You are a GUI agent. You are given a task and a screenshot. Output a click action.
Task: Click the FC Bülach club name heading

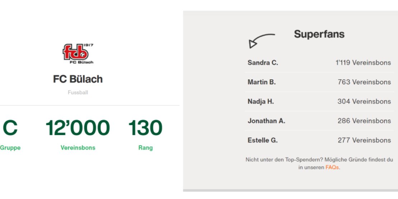[78, 79]
